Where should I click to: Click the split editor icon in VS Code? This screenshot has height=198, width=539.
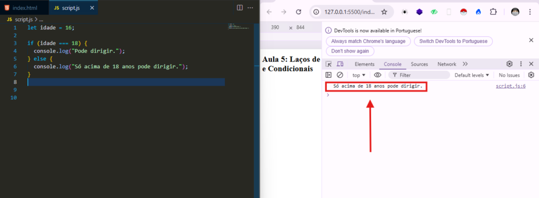[x=240, y=7]
